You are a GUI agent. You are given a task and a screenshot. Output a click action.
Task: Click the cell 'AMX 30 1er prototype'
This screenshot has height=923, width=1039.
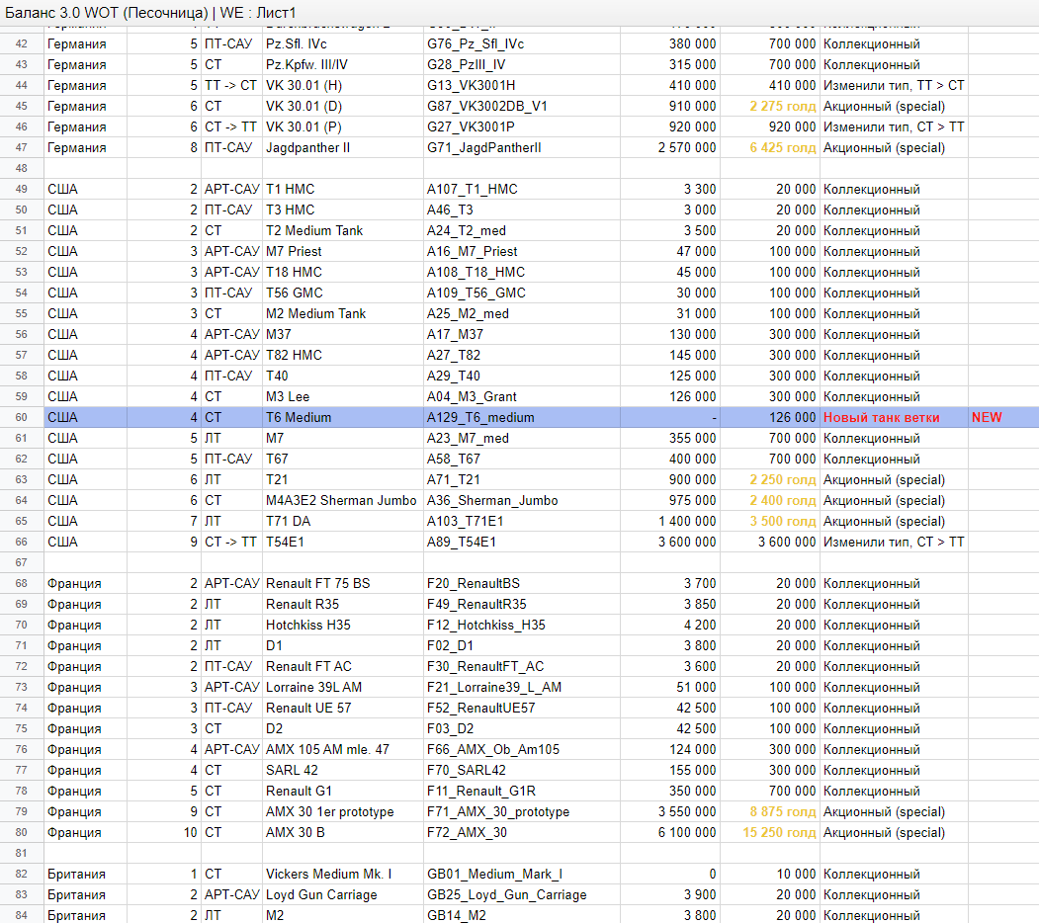click(x=343, y=811)
